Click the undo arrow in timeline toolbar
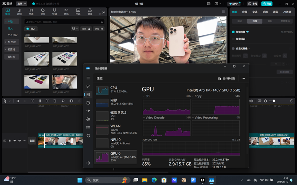This screenshot has width=297, height=185. pos(18,101)
